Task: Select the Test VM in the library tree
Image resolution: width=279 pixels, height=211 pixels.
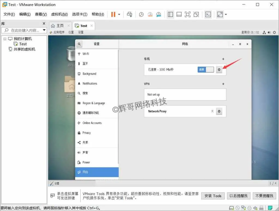Action: (x=23, y=44)
